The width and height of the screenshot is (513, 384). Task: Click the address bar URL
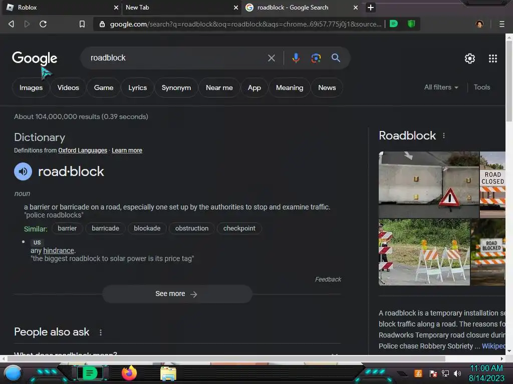coord(245,24)
